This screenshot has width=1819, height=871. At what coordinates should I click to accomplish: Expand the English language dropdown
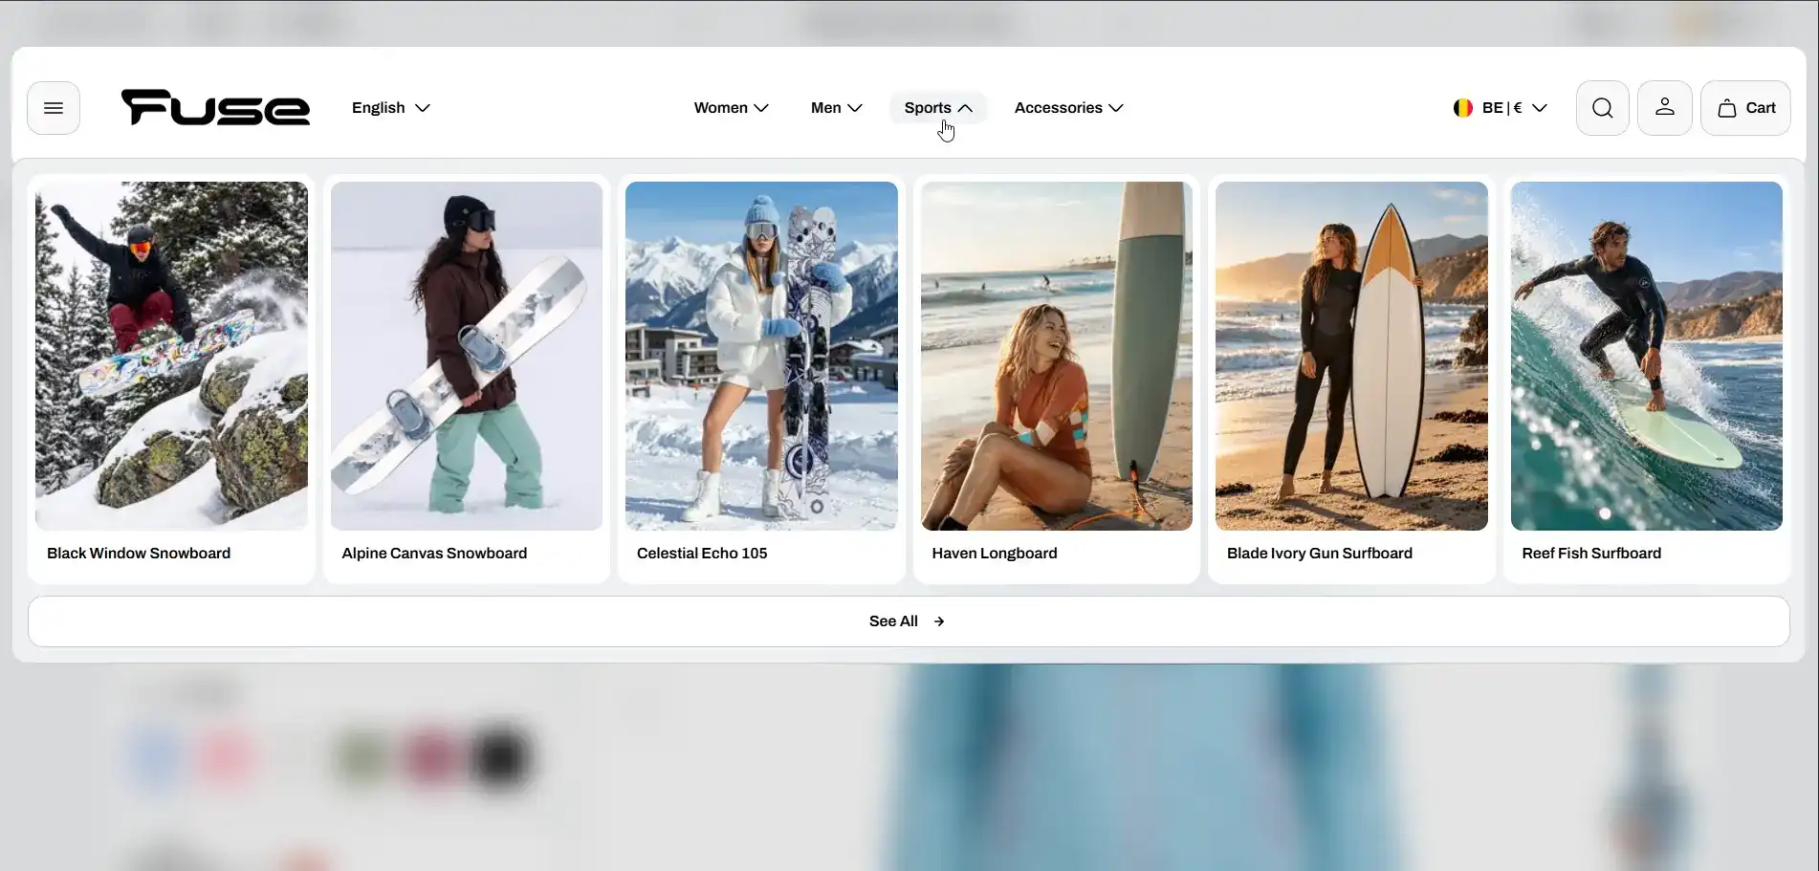pos(390,108)
